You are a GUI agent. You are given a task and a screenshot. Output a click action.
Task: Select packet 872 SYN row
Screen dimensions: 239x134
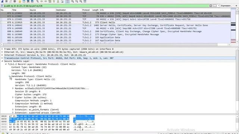pos(115,13)
